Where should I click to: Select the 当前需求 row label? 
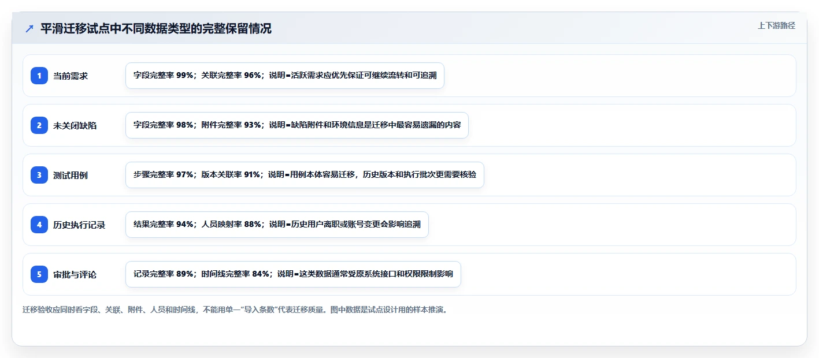[x=71, y=76]
